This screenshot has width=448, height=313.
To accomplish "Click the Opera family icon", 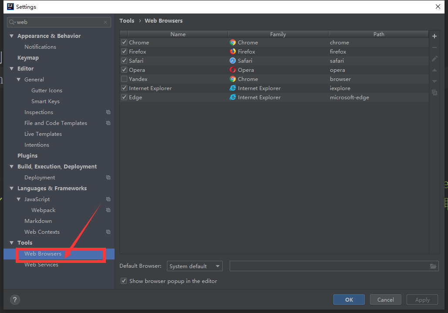I will pyautogui.click(x=233, y=70).
